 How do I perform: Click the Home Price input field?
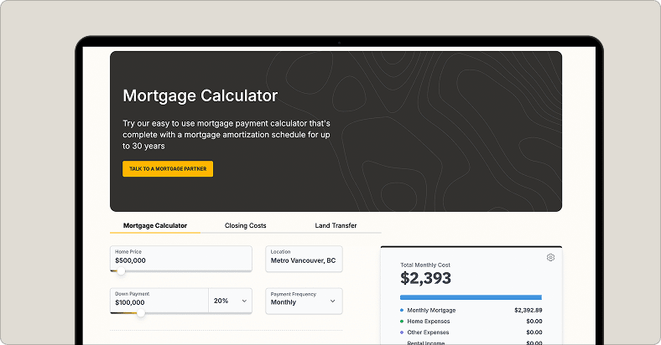[x=181, y=257]
